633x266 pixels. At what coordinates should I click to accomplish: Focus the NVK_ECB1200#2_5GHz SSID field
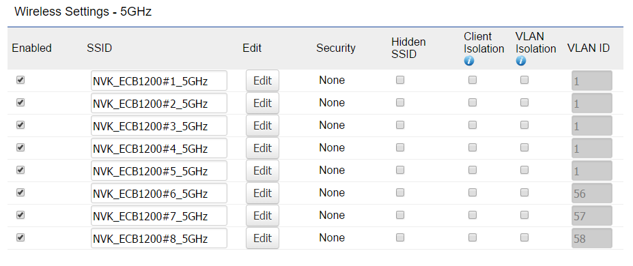(x=159, y=103)
